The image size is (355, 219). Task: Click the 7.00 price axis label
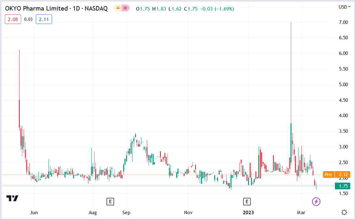(343, 22)
